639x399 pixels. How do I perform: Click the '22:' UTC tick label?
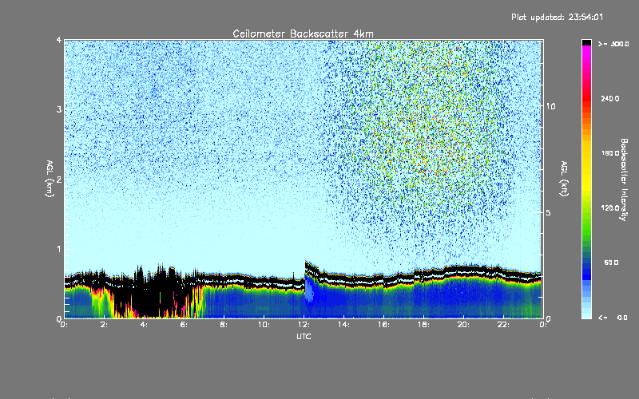click(504, 325)
